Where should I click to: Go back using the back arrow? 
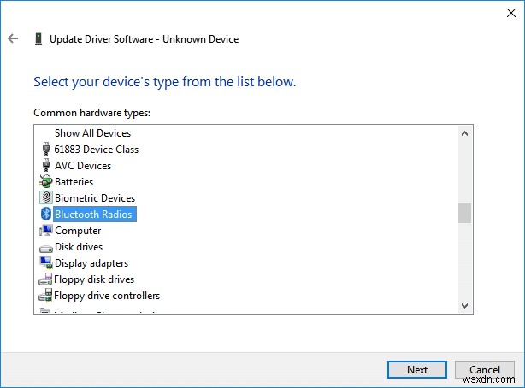coord(13,39)
